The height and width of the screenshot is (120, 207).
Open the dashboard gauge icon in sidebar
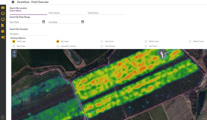[x=3, y=7]
